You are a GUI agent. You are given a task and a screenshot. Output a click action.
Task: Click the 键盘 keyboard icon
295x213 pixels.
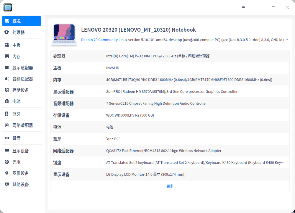coord(7,138)
